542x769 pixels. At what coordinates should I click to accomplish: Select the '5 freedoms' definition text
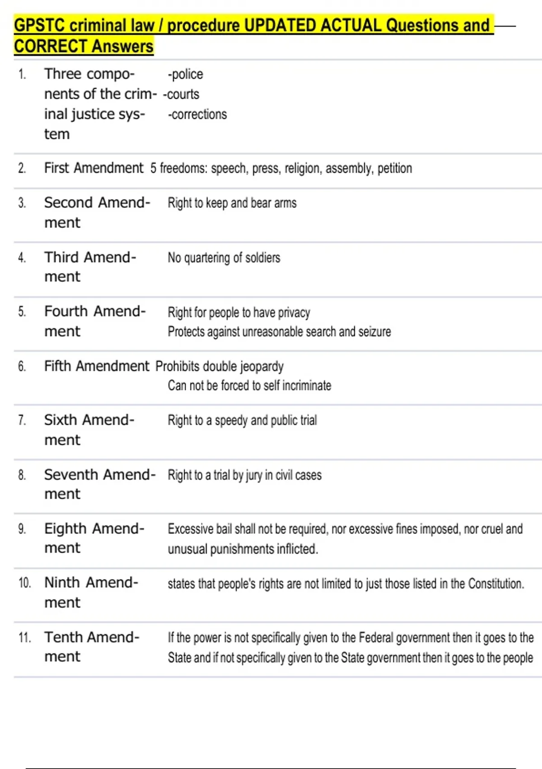281,168
